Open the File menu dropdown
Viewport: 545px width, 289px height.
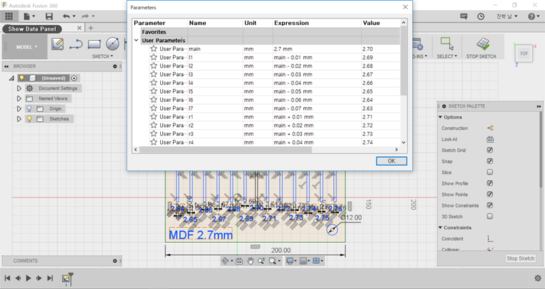pyautogui.click(x=29, y=16)
